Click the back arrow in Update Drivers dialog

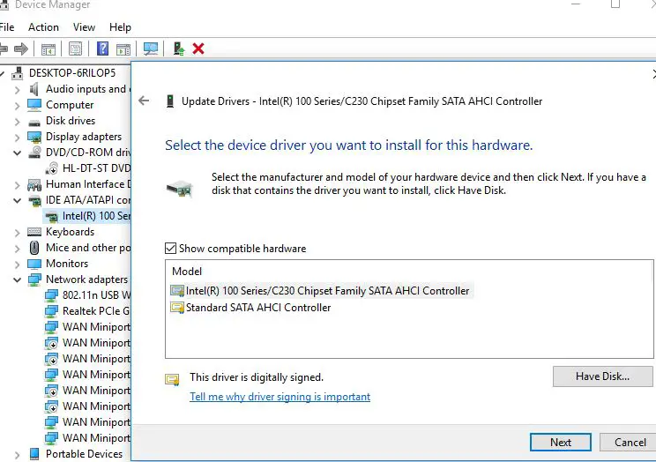(144, 101)
